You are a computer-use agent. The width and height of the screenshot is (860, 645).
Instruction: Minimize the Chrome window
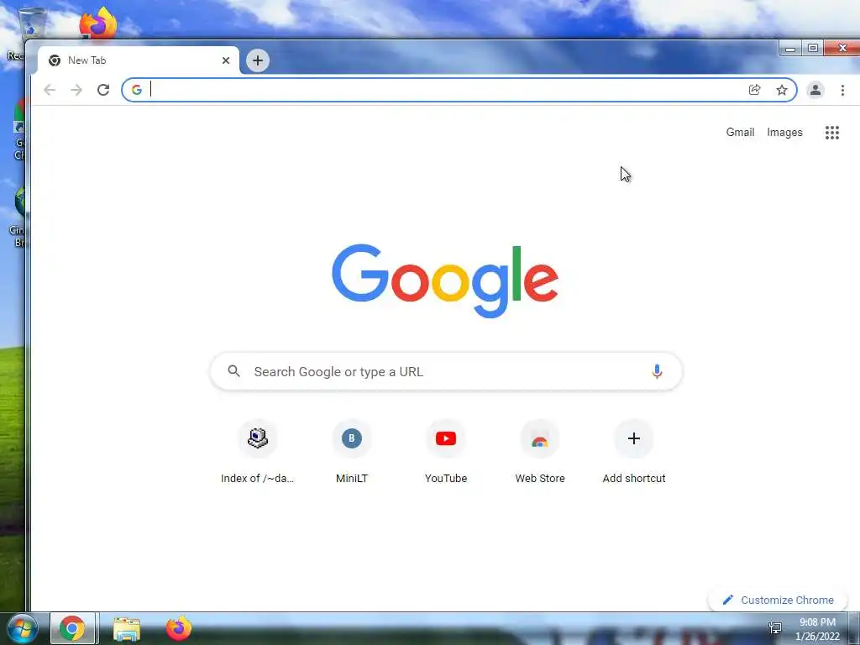tap(790, 48)
